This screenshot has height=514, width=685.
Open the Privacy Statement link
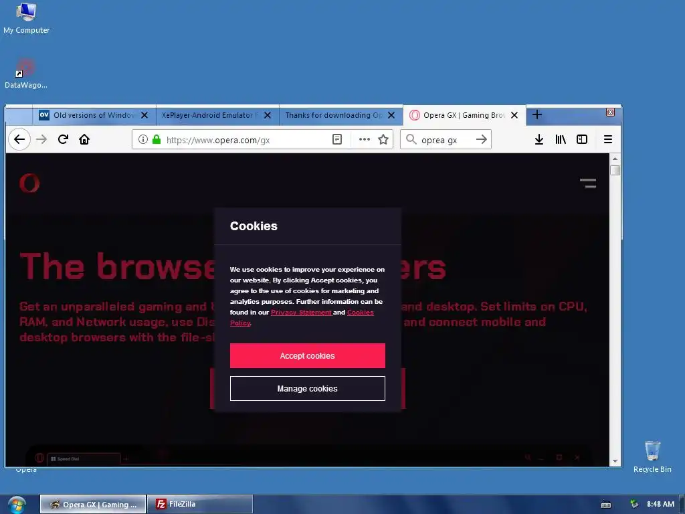click(x=301, y=312)
